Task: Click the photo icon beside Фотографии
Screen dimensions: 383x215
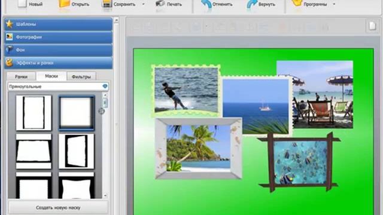Action: (x=10, y=37)
